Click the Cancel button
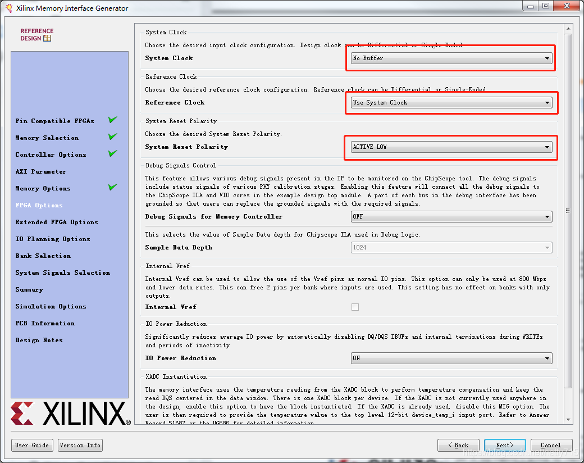The height and width of the screenshot is (463, 584). pyautogui.click(x=551, y=445)
